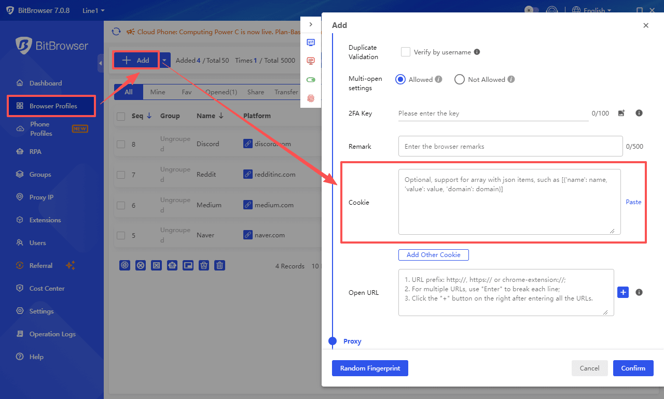Open the Add button dropdown arrow
Viewport: 664px width, 399px height.
coord(165,60)
